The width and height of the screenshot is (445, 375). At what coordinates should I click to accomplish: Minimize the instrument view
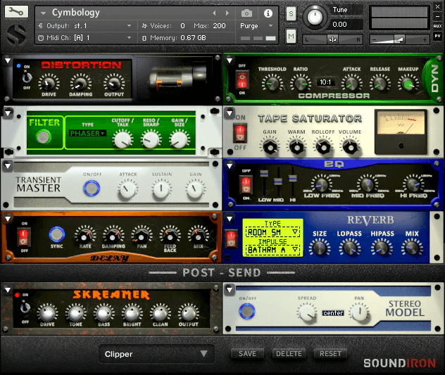pos(437,16)
